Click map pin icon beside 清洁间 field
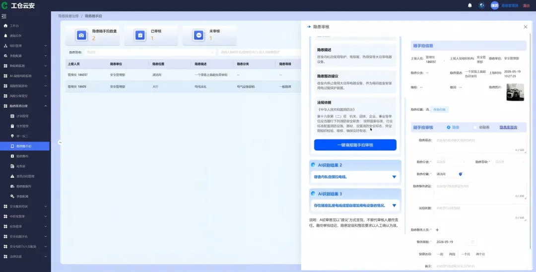The width and height of the screenshot is (536, 272). [461, 174]
